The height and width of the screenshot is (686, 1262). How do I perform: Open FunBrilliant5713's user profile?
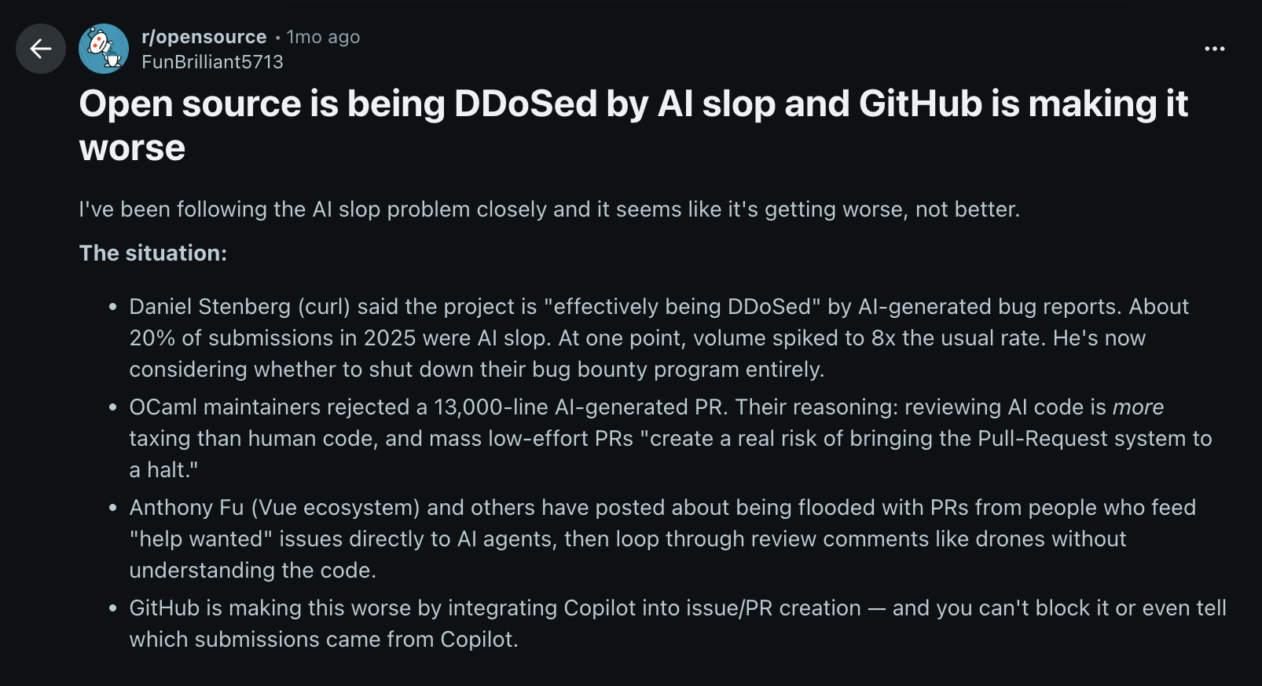[x=212, y=61]
